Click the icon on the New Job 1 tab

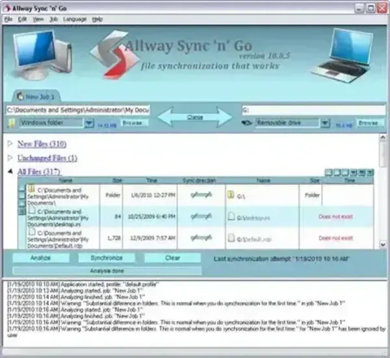pyautogui.click(x=20, y=96)
